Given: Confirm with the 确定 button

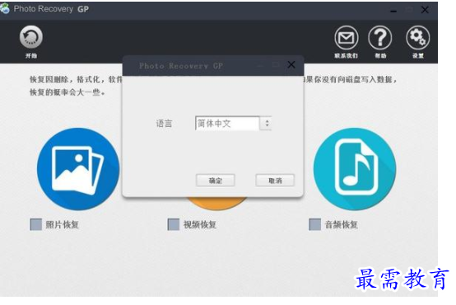Looking at the screenshot, I should coord(216,181).
